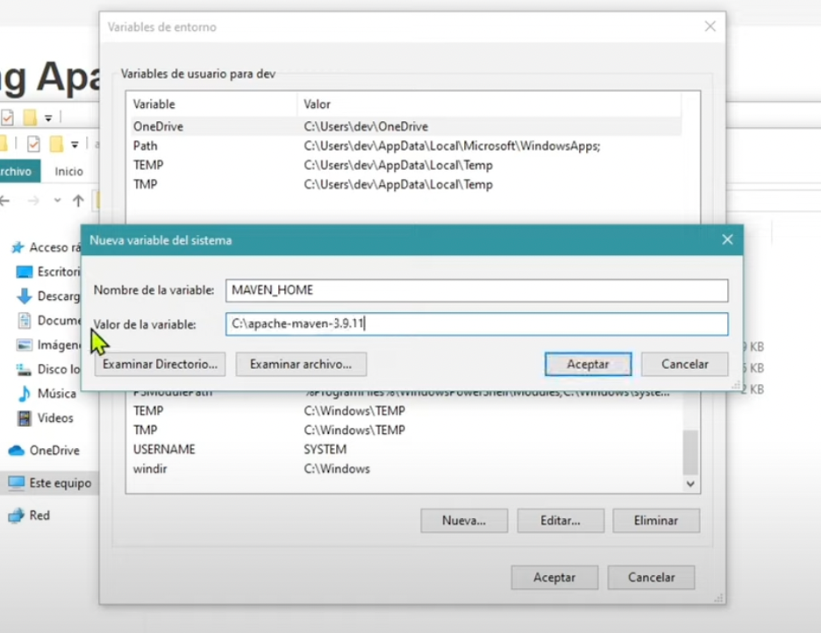Click the Examinar archivo button

pos(300,364)
